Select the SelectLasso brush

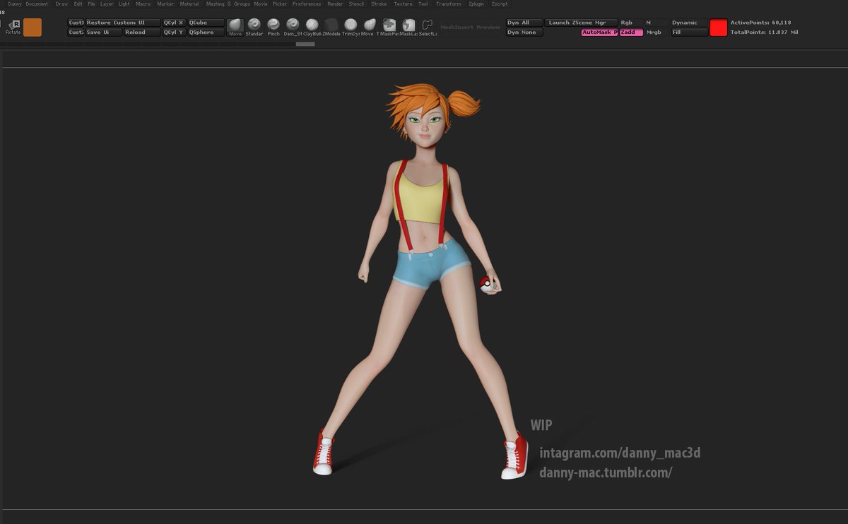(427, 27)
